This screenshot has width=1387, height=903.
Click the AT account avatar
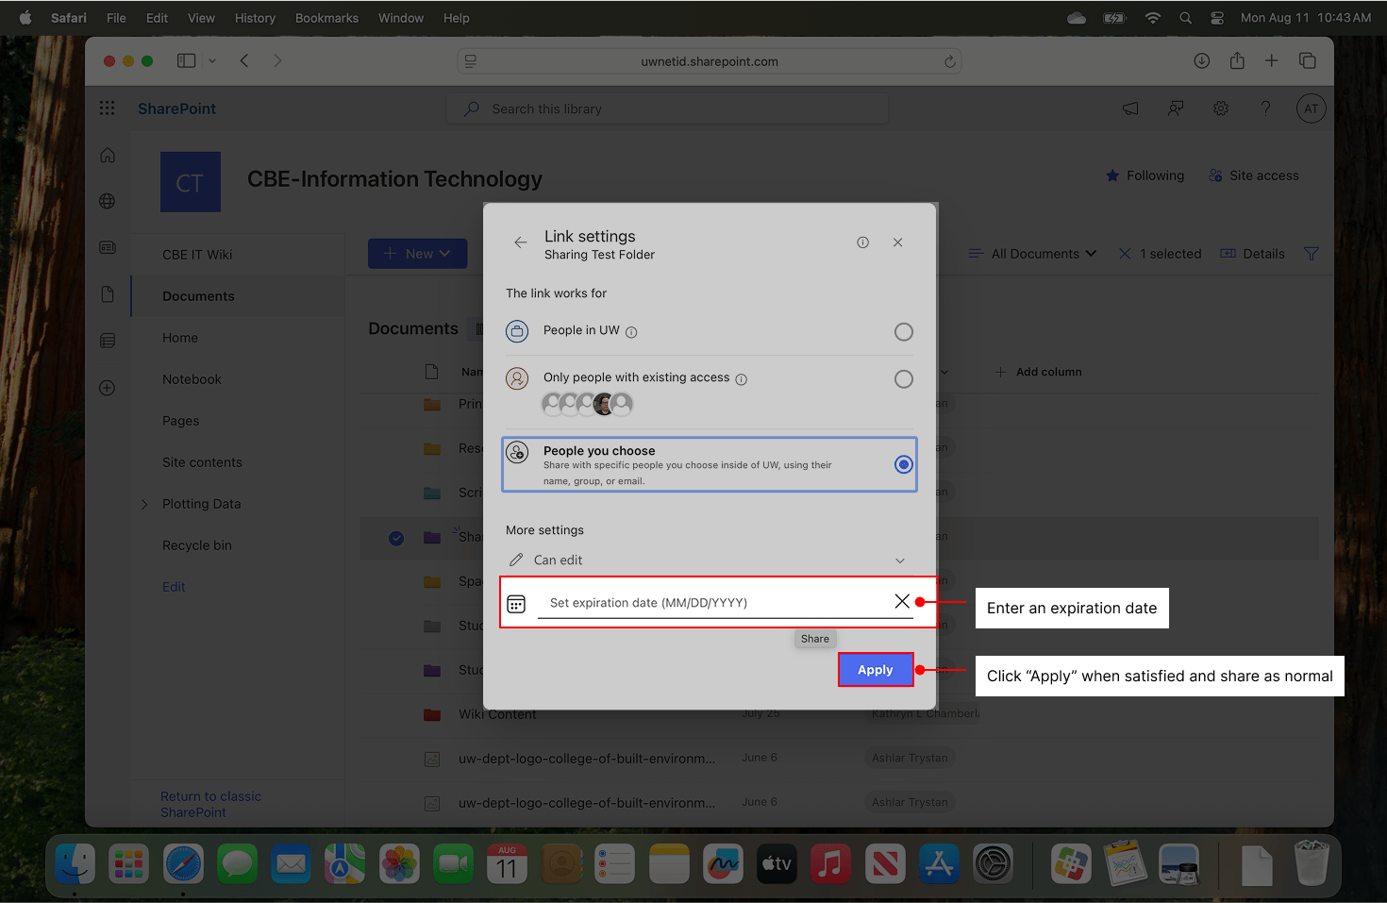[1311, 108]
